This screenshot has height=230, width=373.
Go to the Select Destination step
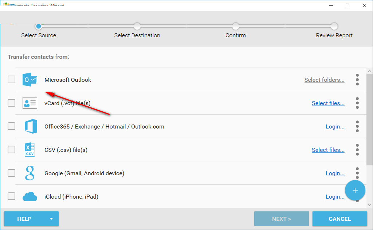click(137, 35)
